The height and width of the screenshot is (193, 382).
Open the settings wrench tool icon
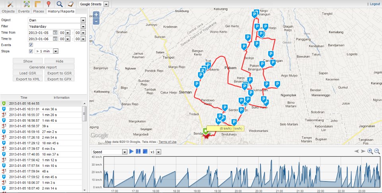[x=10, y=4]
